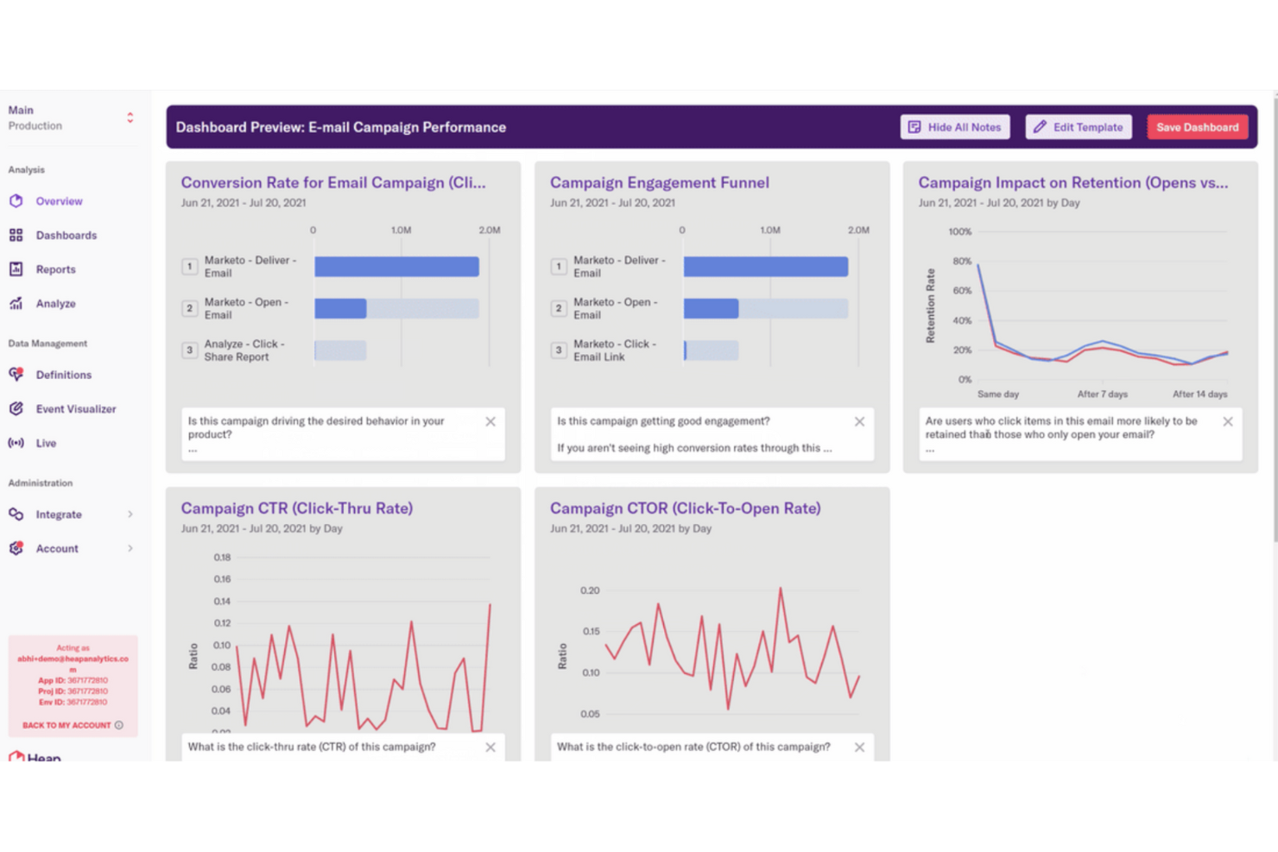Open the Overview sidebar icon
The width and height of the screenshot is (1278, 852).
(x=16, y=201)
